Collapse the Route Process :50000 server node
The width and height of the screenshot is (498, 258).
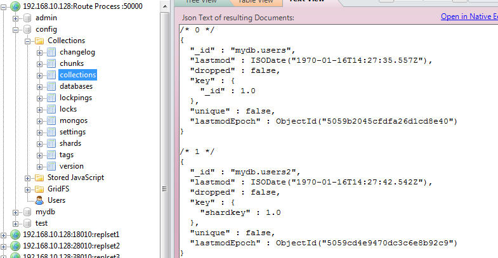tap(4, 7)
